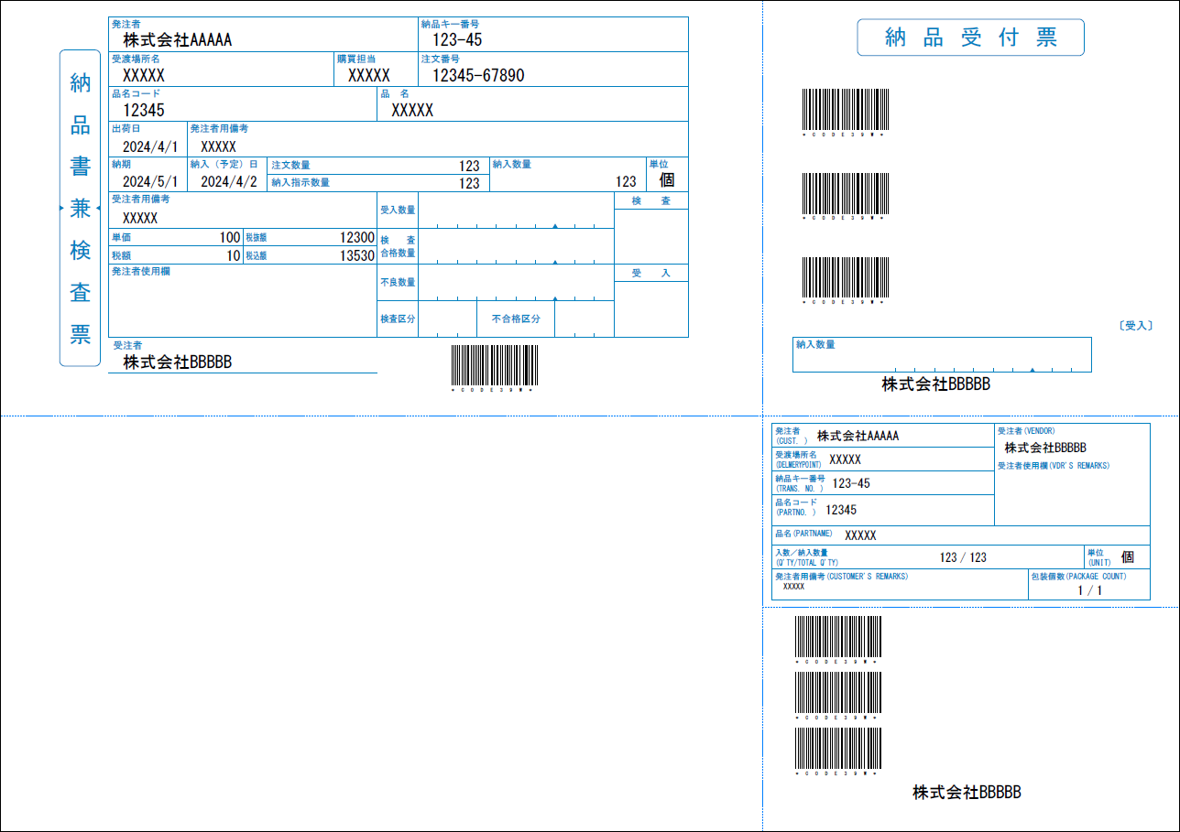Viewport: 1180px width, 832px height.
Task: Click the topmost barcode under 納品受付票
Action: [x=845, y=110]
